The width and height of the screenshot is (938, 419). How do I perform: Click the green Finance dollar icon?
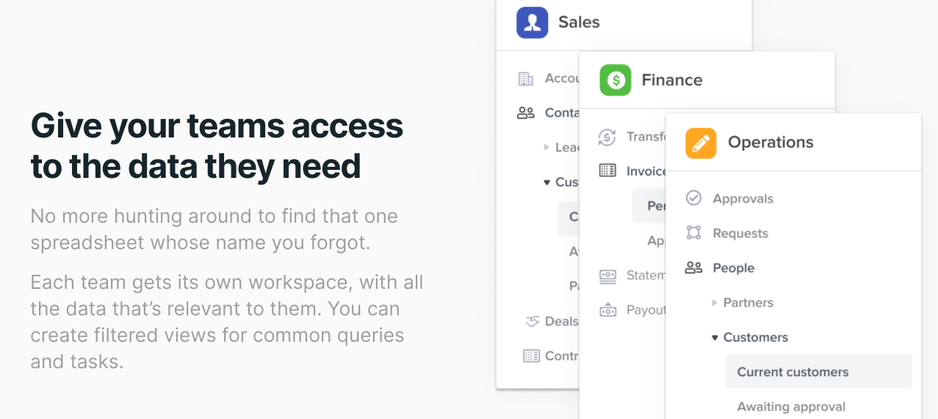tap(616, 80)
